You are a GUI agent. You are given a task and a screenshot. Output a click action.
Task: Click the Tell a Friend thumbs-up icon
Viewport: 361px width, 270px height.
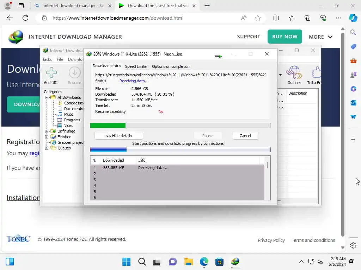coord(316,72)
